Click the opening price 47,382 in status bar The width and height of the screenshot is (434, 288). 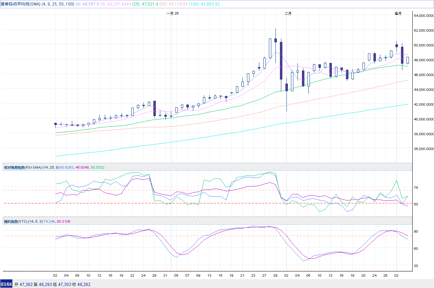point(26,285)
